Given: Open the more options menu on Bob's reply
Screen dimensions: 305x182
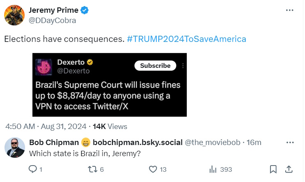Looking at the screenshot, I should click(x=290, y=143).
